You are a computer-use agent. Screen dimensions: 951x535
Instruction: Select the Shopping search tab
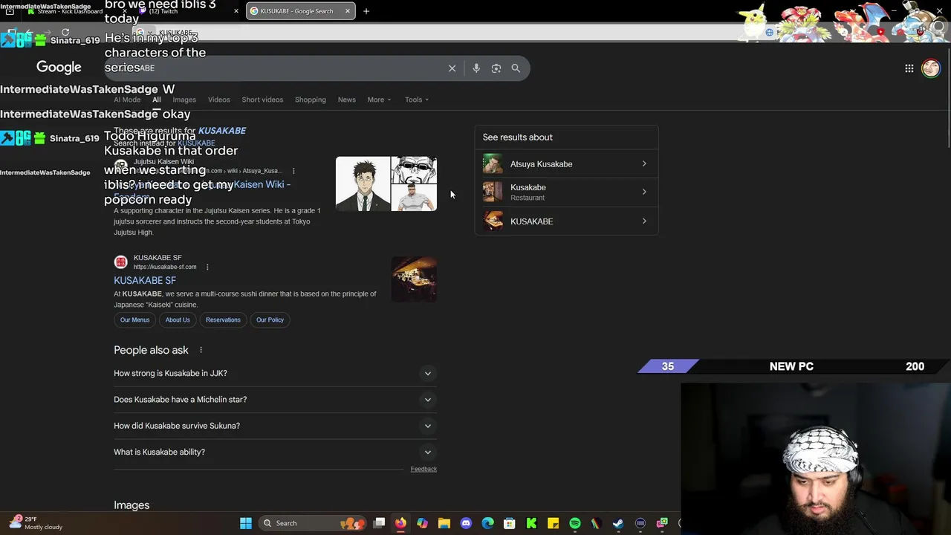pos(311,100)
